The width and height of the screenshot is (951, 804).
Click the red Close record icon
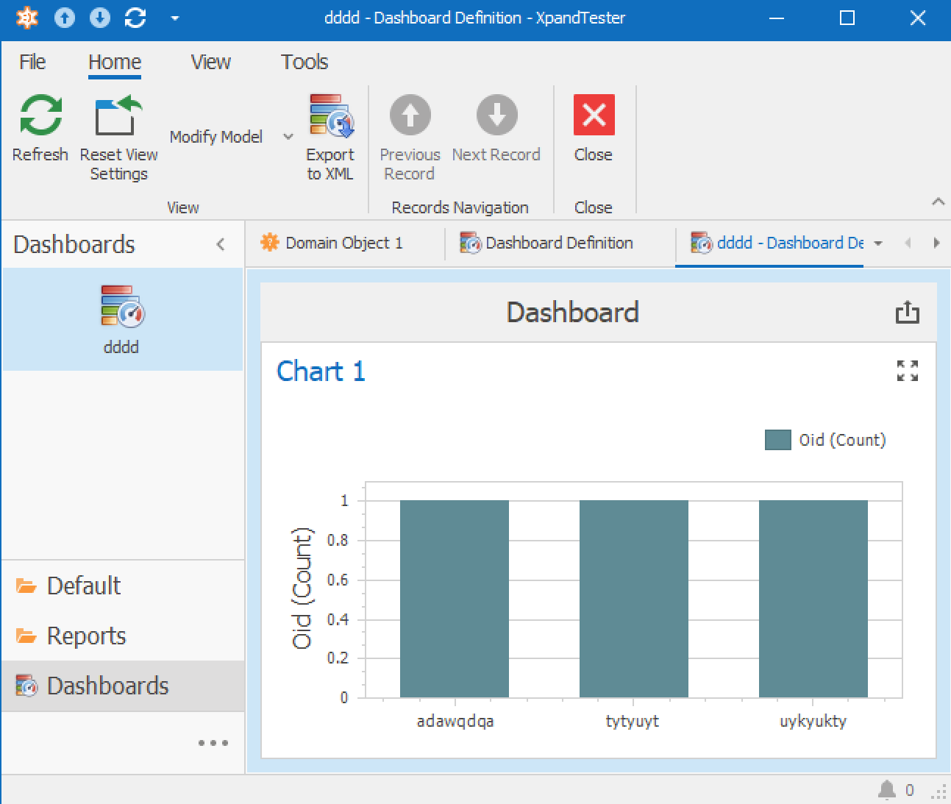coord(593,115)
